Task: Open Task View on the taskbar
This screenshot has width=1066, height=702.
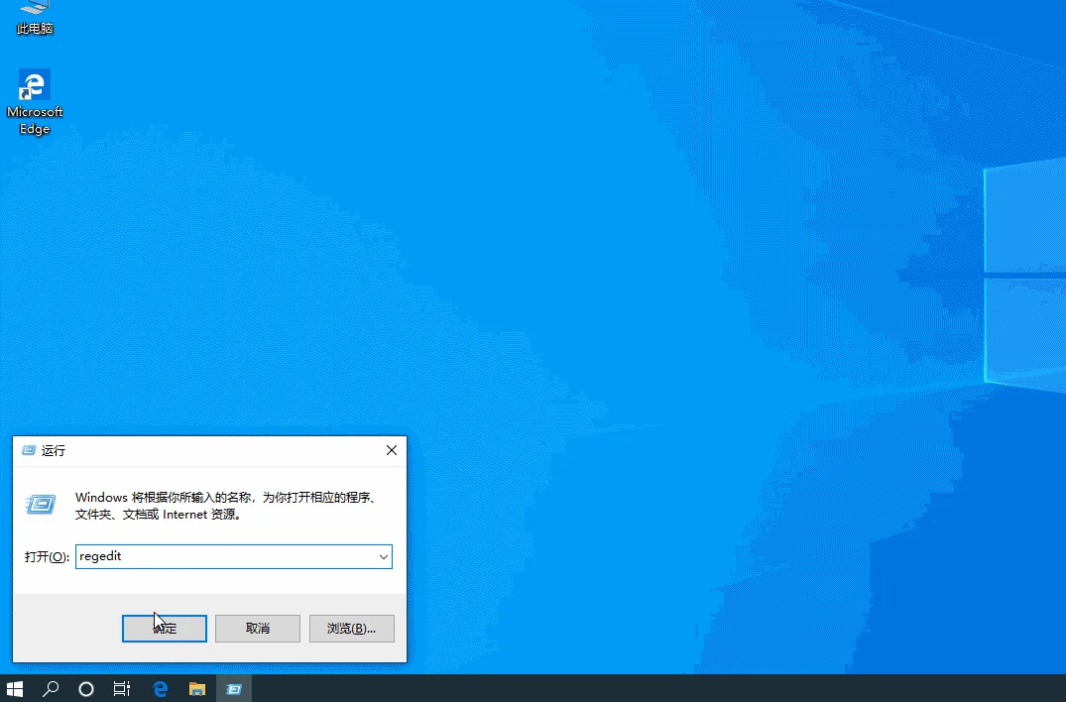Action: click(122, 688)
